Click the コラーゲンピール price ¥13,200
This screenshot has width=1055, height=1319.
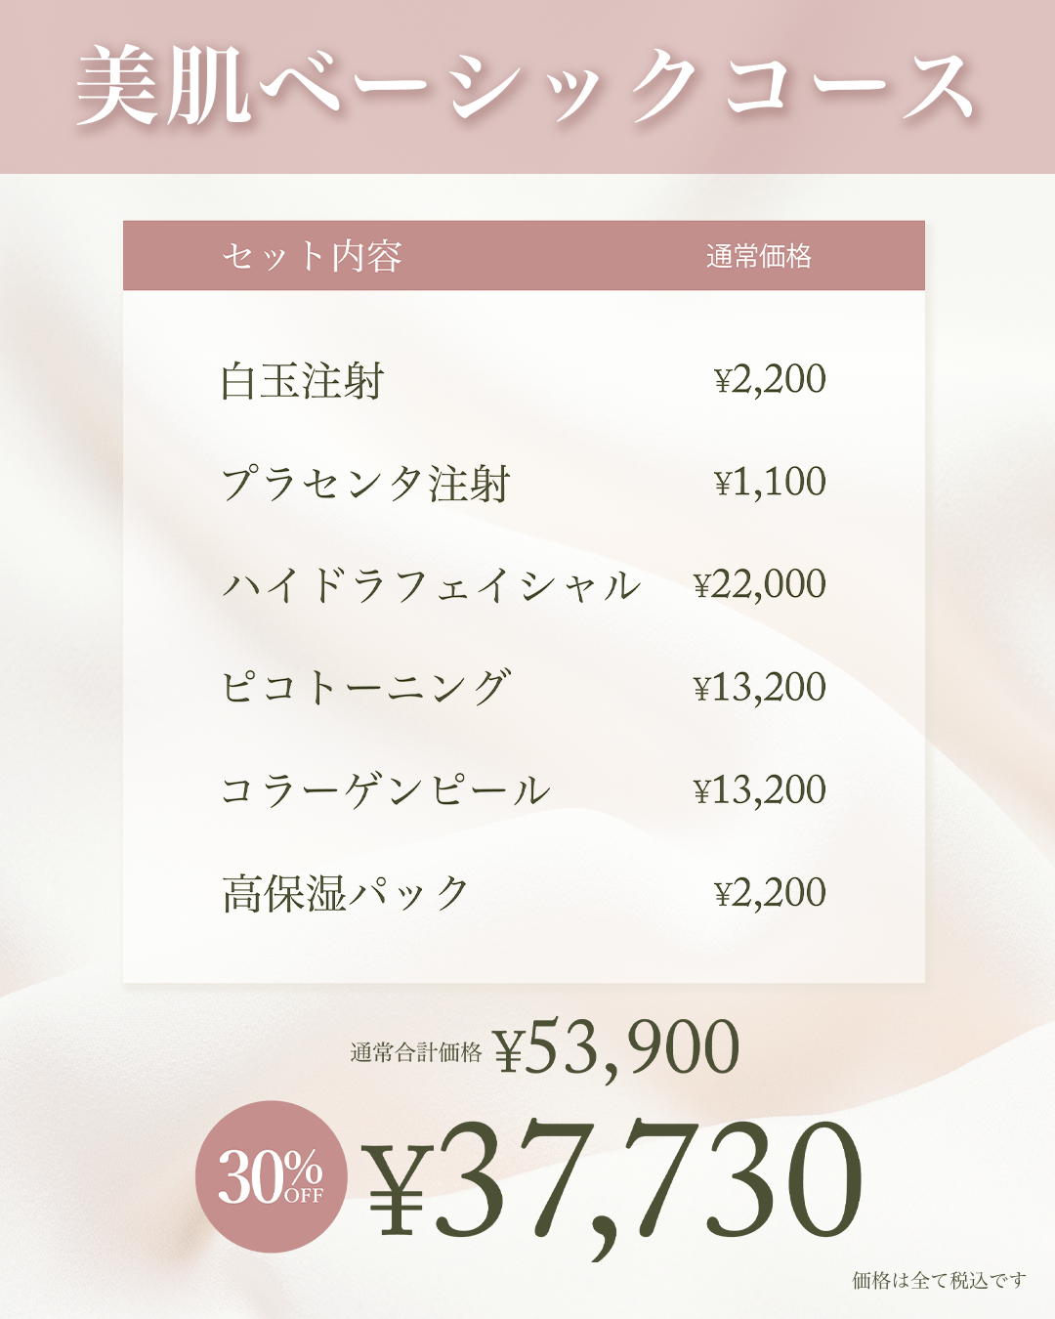[x=760, y=790]
